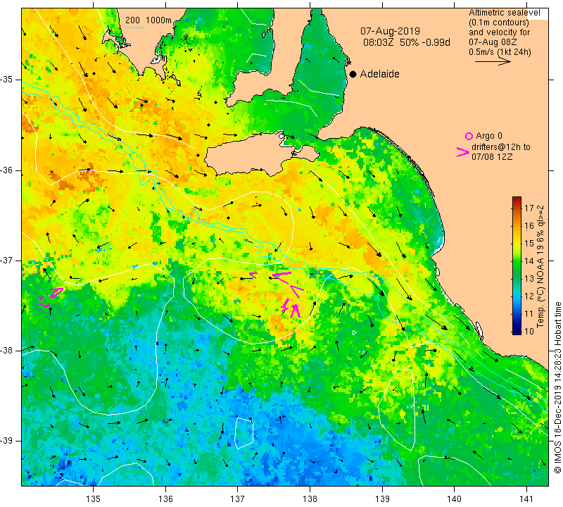Click the magenta drifter track near 134.4
Screen dimensions: 563x507
tap(51, 298)
